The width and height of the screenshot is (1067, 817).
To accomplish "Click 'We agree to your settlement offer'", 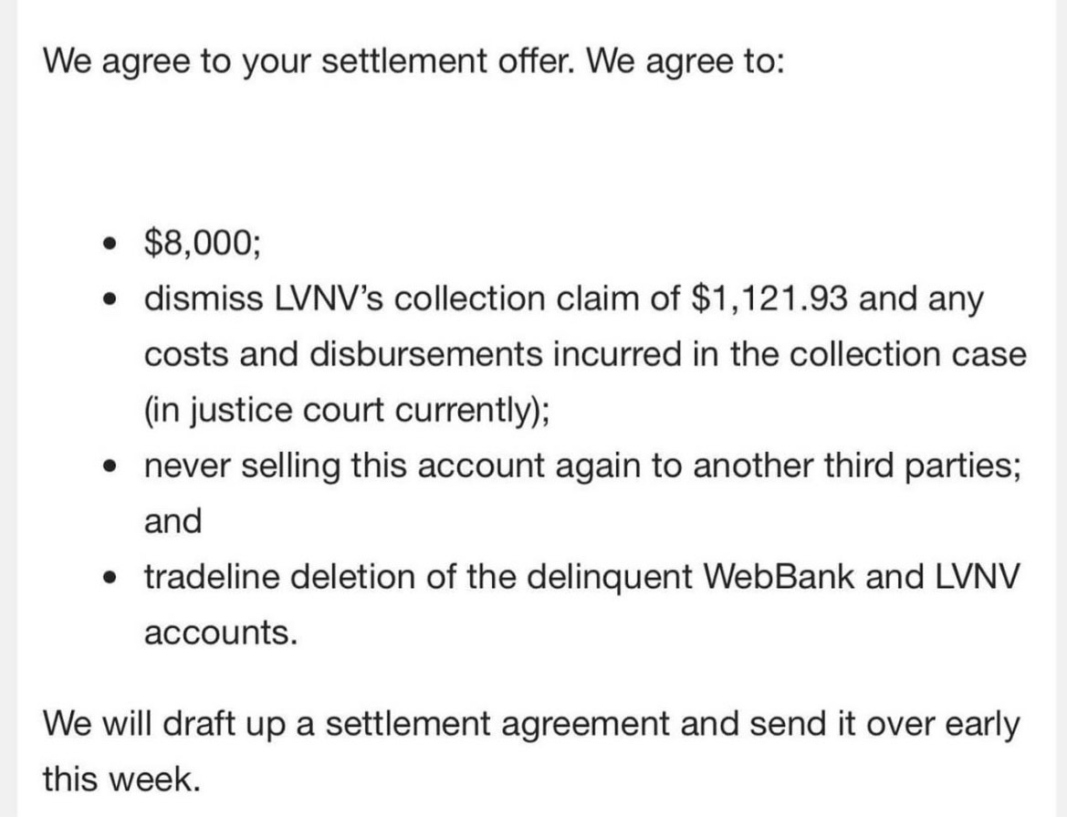I will click(x=305, y=61).
